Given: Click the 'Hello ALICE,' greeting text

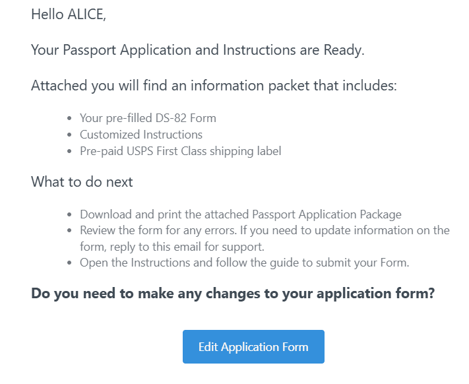Looking at the screenshot, I should (69, 15).
